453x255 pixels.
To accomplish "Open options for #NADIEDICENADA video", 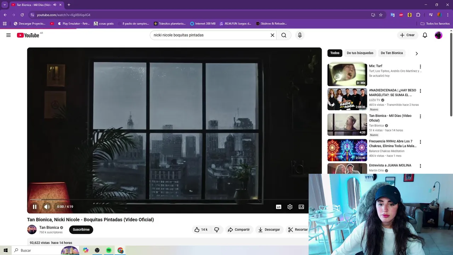I will [420, 91].
